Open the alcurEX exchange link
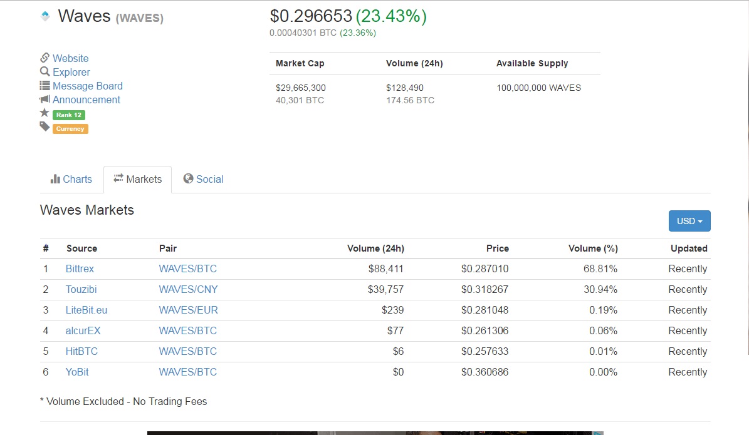This screenshot has height=435, width=749. 83,330
